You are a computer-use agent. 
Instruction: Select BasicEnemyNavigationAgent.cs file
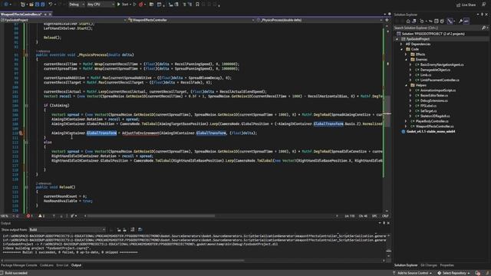point(442,64)
